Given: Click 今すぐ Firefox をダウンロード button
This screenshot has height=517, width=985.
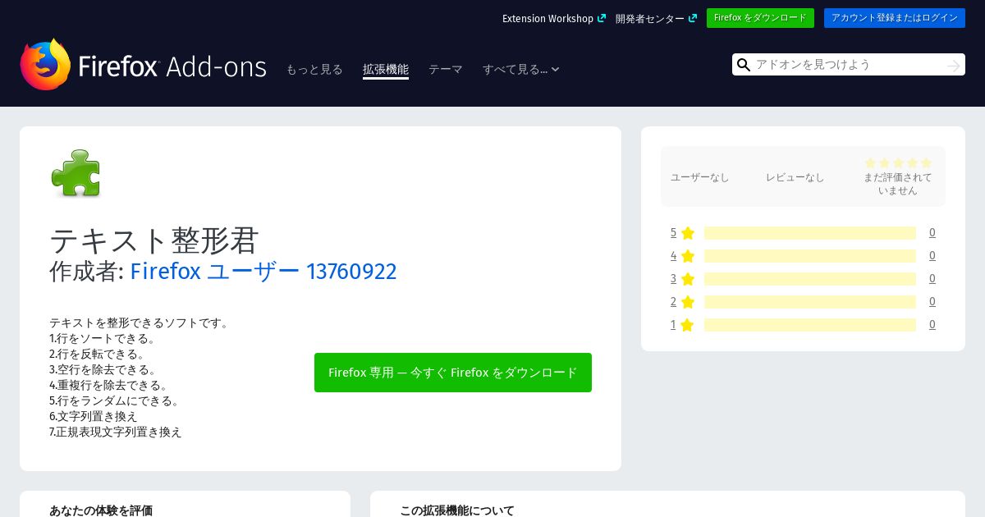Looking at the screenshot, I should (x=453, y=373).
